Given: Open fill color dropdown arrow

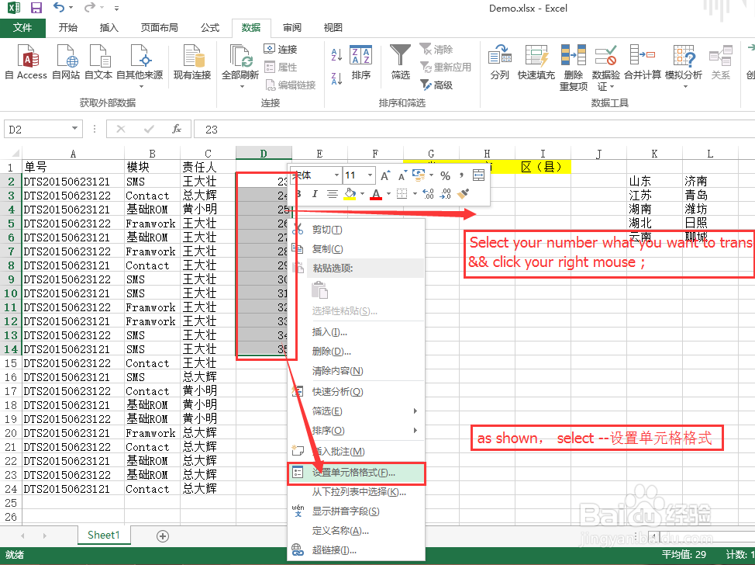Looking at the screenshot, I should 362,194.
